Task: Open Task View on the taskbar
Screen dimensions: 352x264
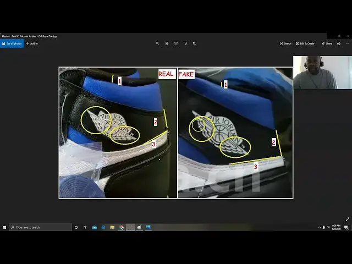Action: pos(85,227)
